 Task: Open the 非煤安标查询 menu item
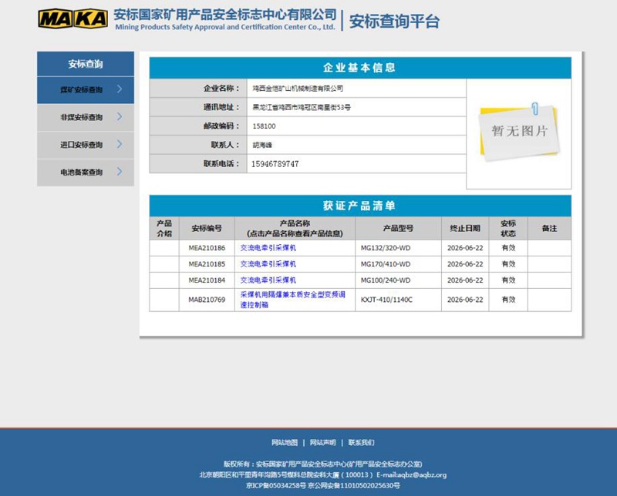pyautogui.click(x=81, y=118)
